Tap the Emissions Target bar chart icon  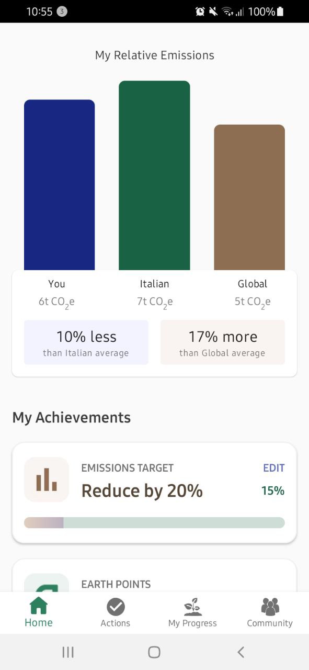coord(47,479)
